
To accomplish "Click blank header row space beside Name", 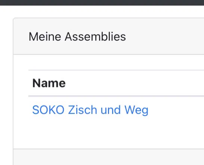I will (135, 83).
